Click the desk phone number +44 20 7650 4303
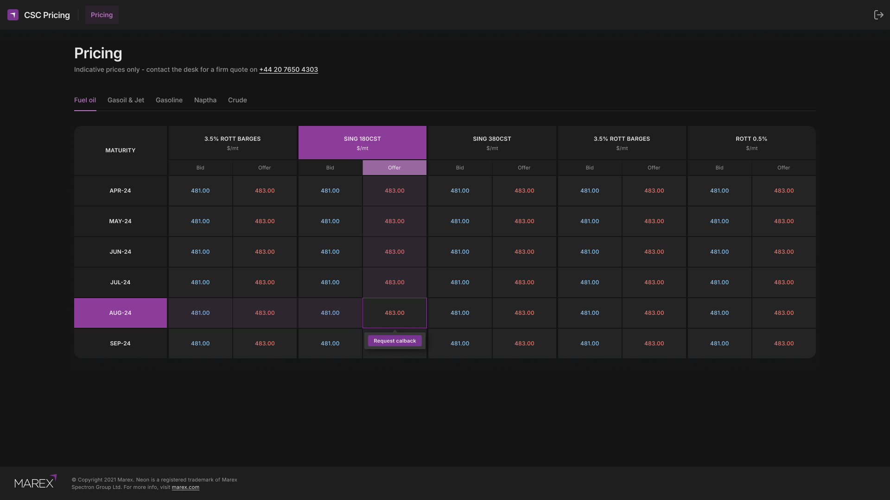 (x=288, y=69)
